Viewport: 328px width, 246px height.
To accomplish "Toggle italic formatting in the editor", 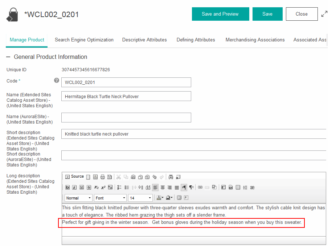I will (x=74, y=187).
